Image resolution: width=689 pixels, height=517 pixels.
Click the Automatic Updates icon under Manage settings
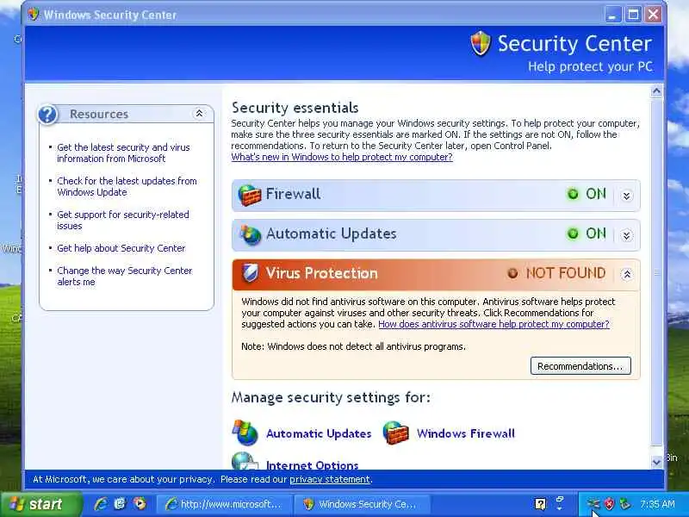(245, 433)
